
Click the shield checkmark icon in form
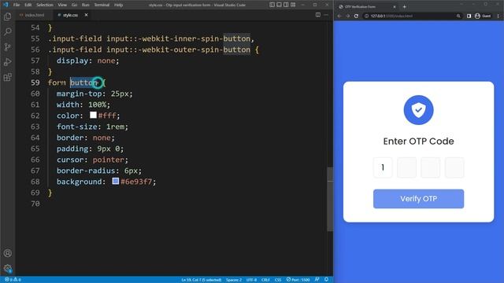pos(418,110)
